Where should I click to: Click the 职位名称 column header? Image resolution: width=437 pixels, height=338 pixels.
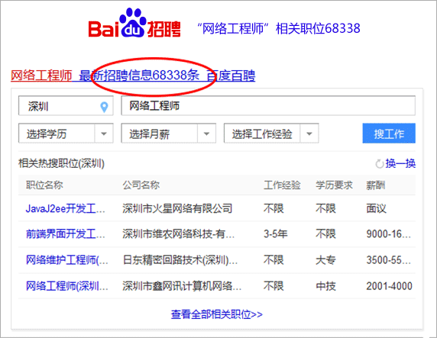point(44,185)
